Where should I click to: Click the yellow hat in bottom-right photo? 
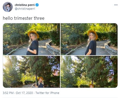tap(92, 85)
